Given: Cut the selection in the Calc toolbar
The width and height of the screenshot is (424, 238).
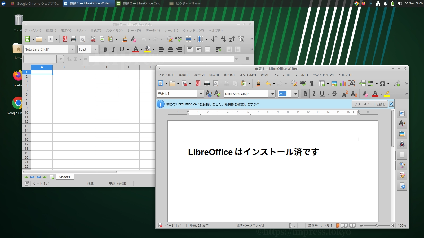Looking at the screenshot, I should coord(93,39).
